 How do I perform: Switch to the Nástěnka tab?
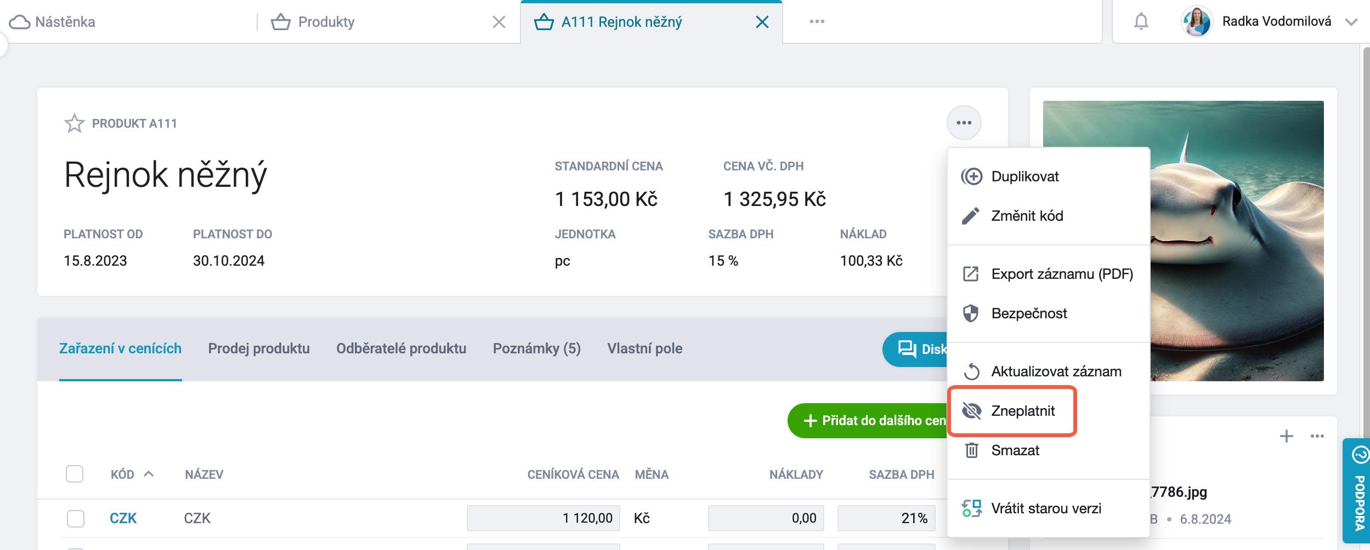point(53,22)
